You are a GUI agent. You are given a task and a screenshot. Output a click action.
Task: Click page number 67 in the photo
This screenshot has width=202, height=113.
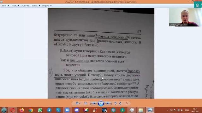139,32
